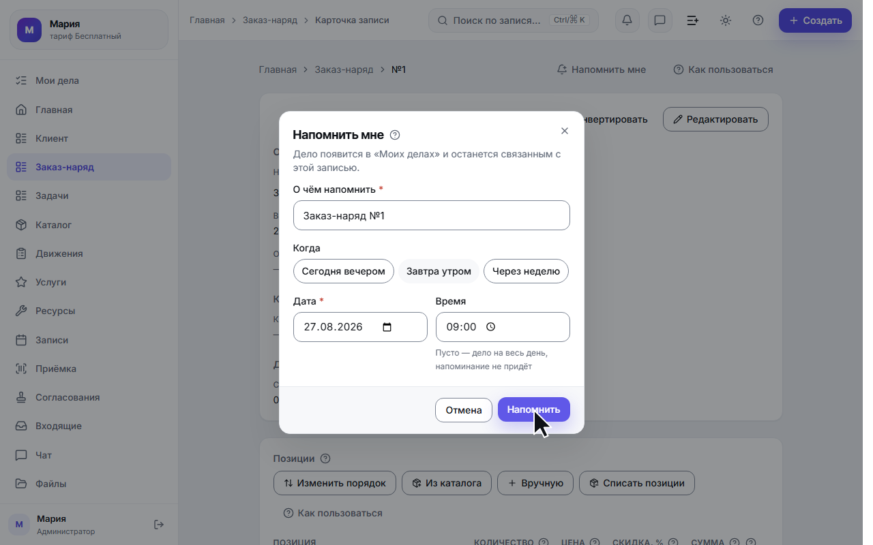Click Вручную add position button
Screen dimensions: 873x545
click(x=535, y=483)
